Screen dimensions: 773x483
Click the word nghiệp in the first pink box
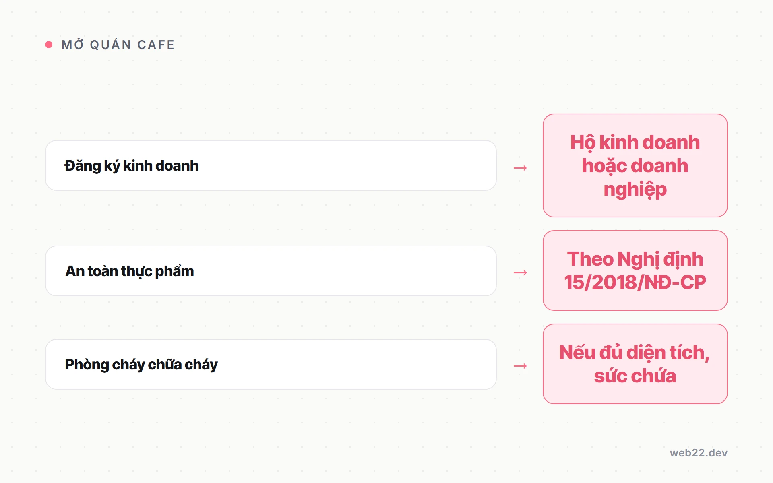tap(635, 190)
